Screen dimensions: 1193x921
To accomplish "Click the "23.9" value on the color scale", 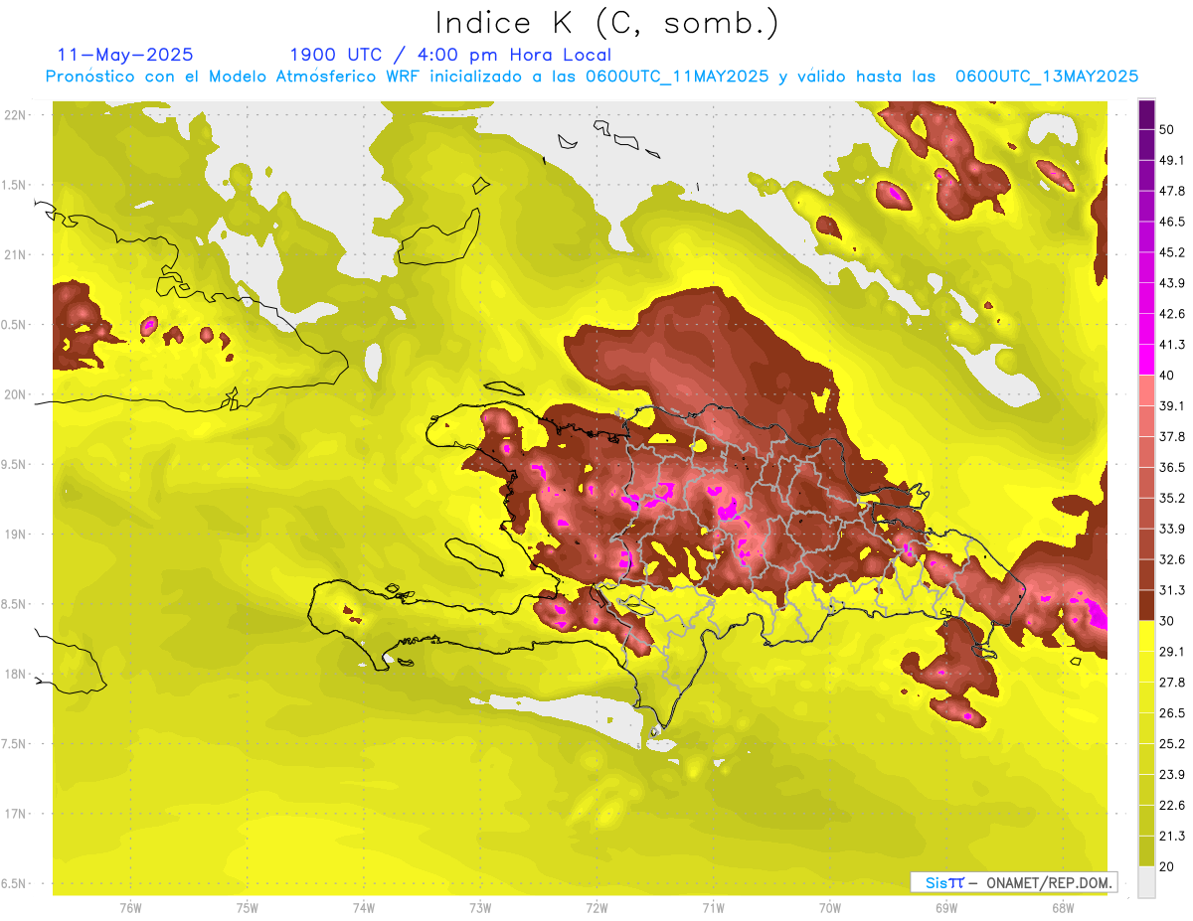I will click(x=1172, y=774).
